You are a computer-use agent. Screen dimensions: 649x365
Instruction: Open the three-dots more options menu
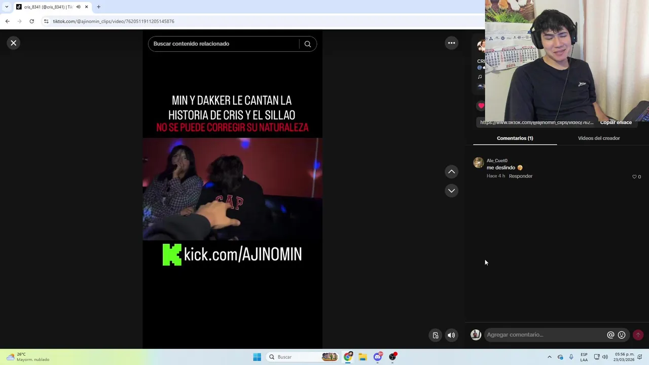click(x=451, y=43)
